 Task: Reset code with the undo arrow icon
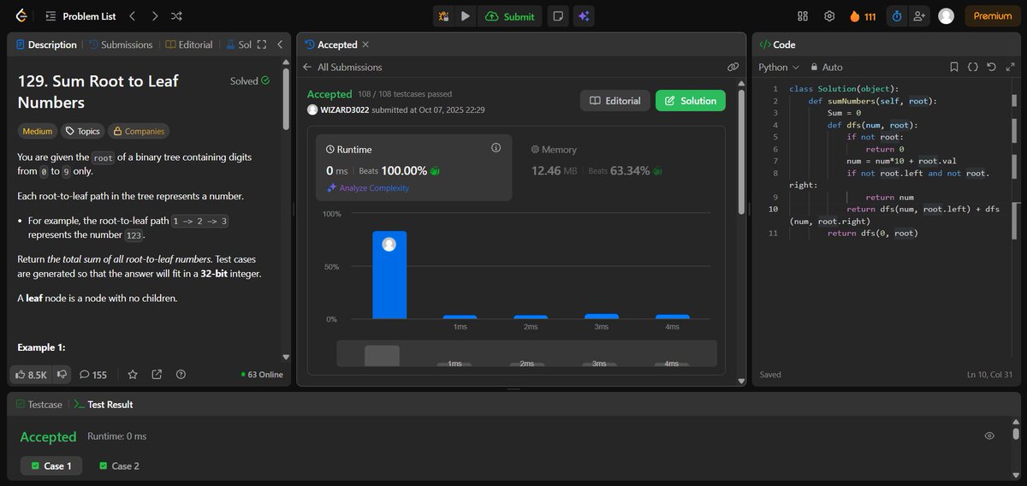point(991,67)
